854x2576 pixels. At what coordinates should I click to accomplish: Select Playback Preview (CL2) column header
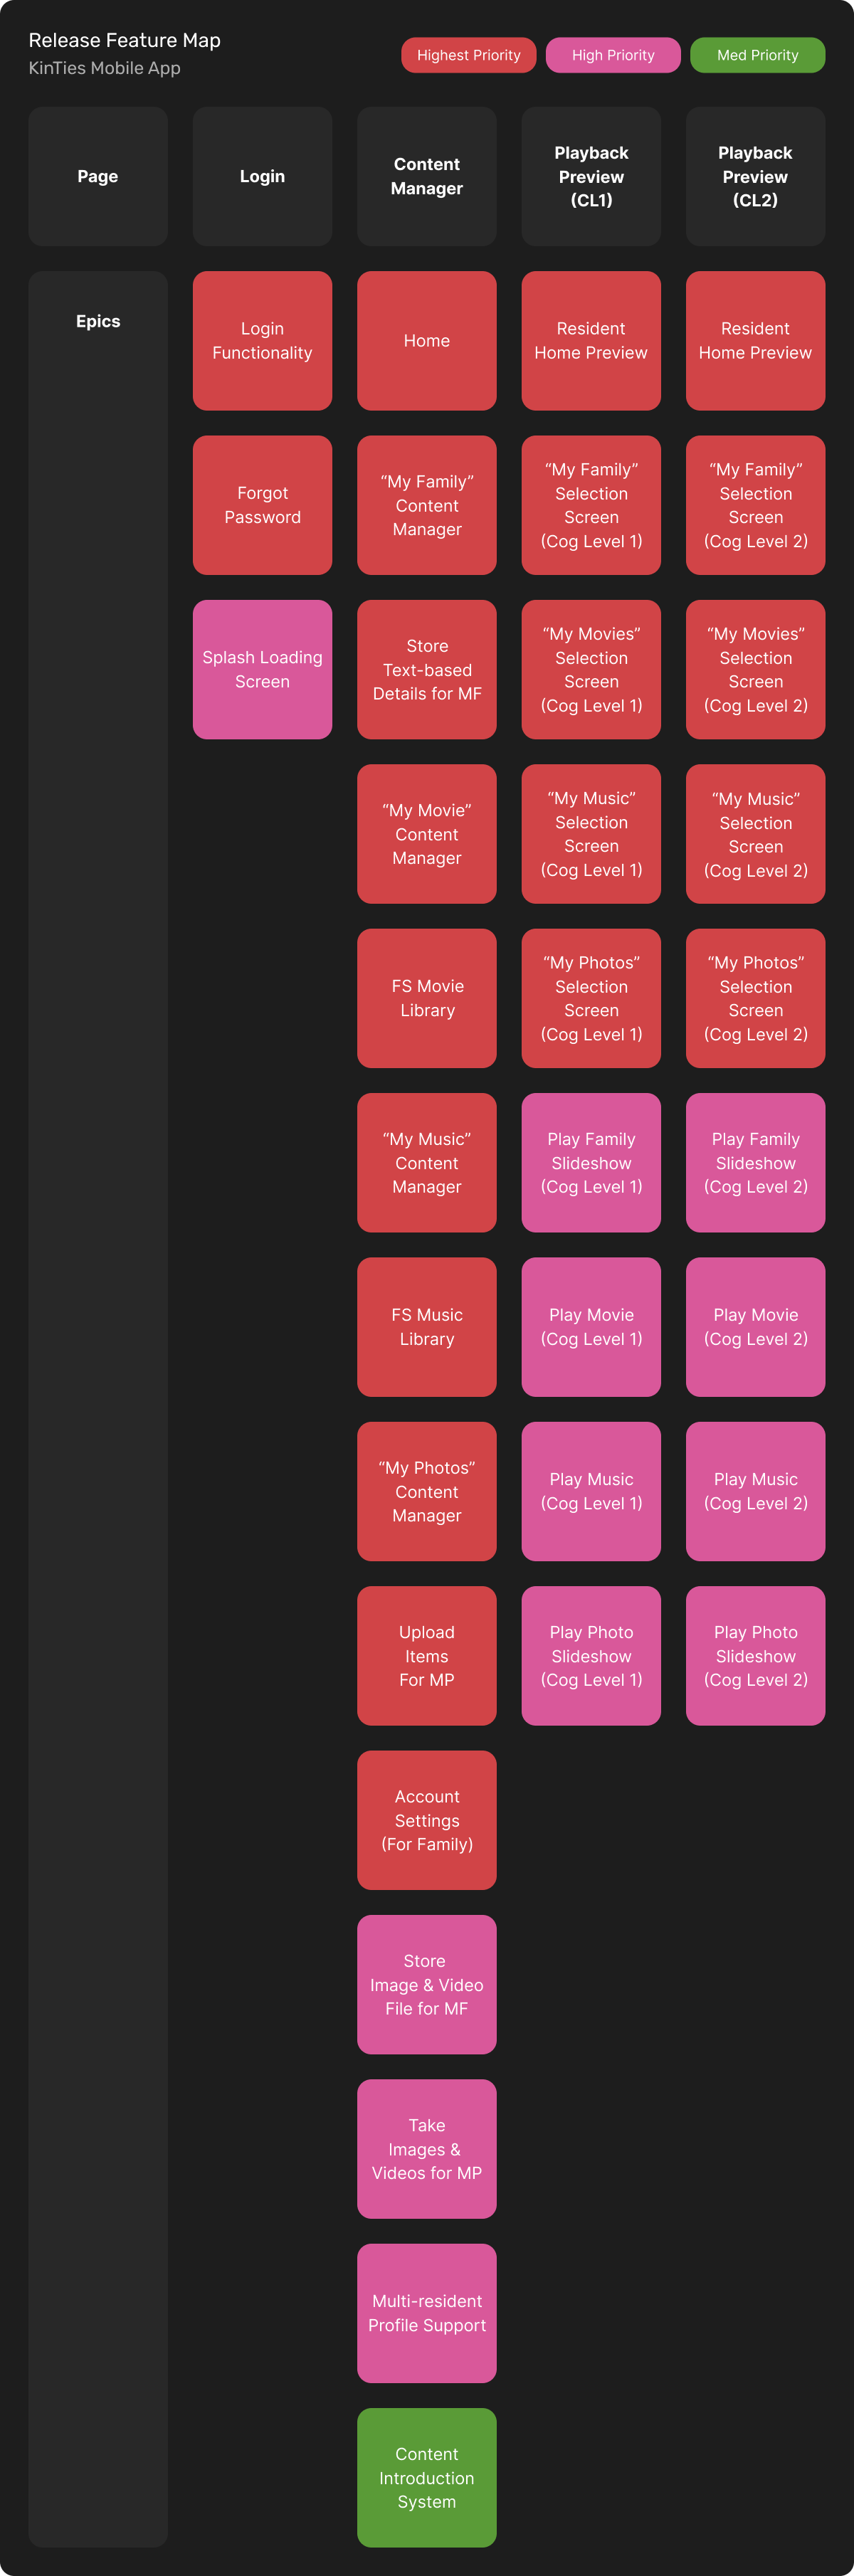click(x=755, y=176)
